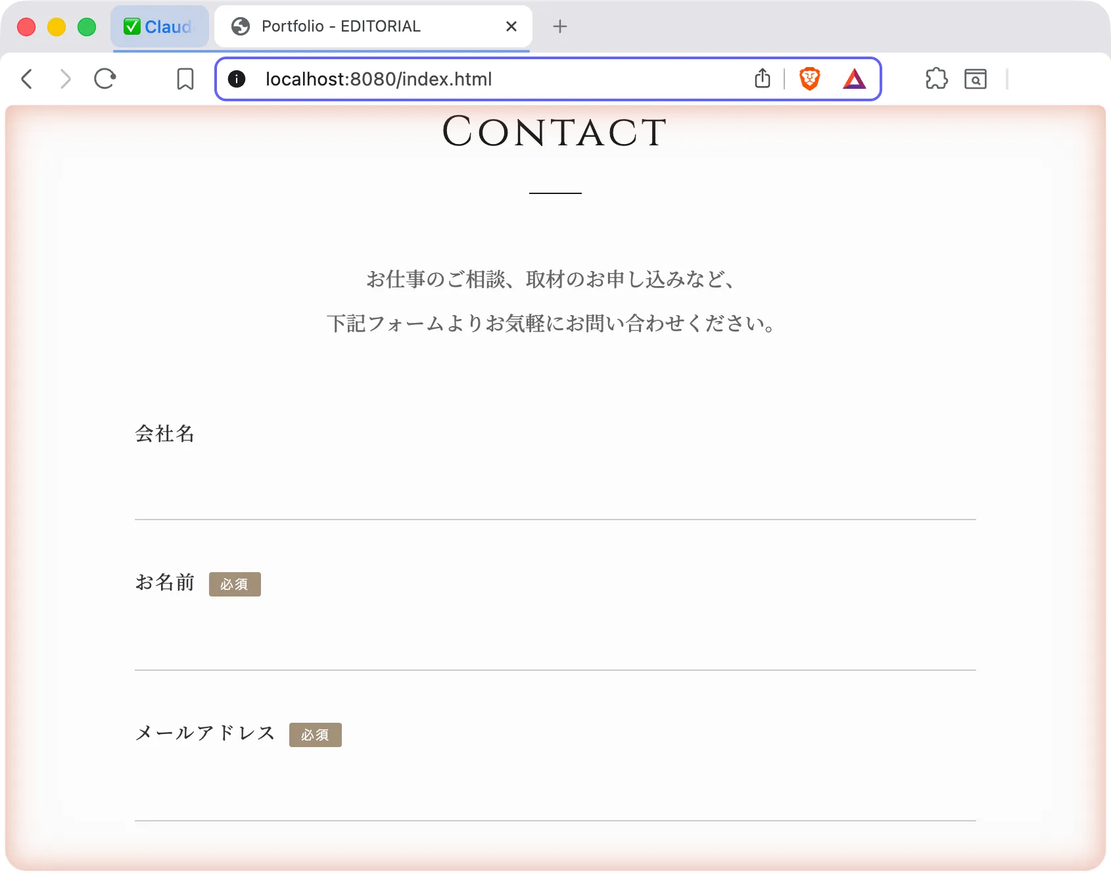Click the CONTACT heading
This screenshot has height=876, width=1111.
[x=555, y=132]
